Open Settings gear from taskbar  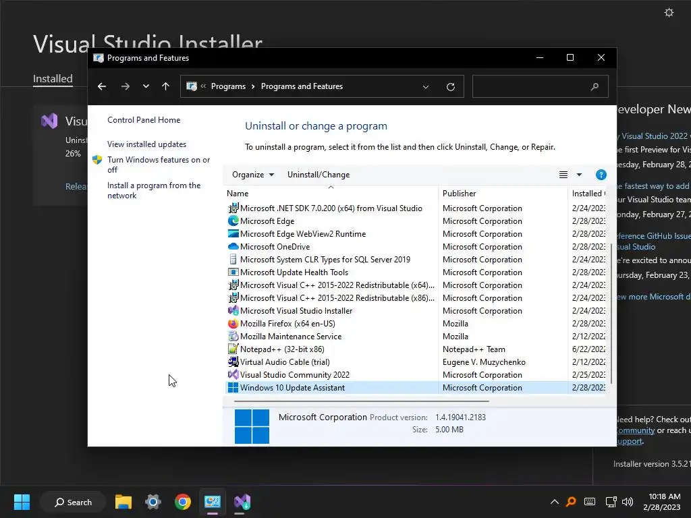tap(153, 502)
